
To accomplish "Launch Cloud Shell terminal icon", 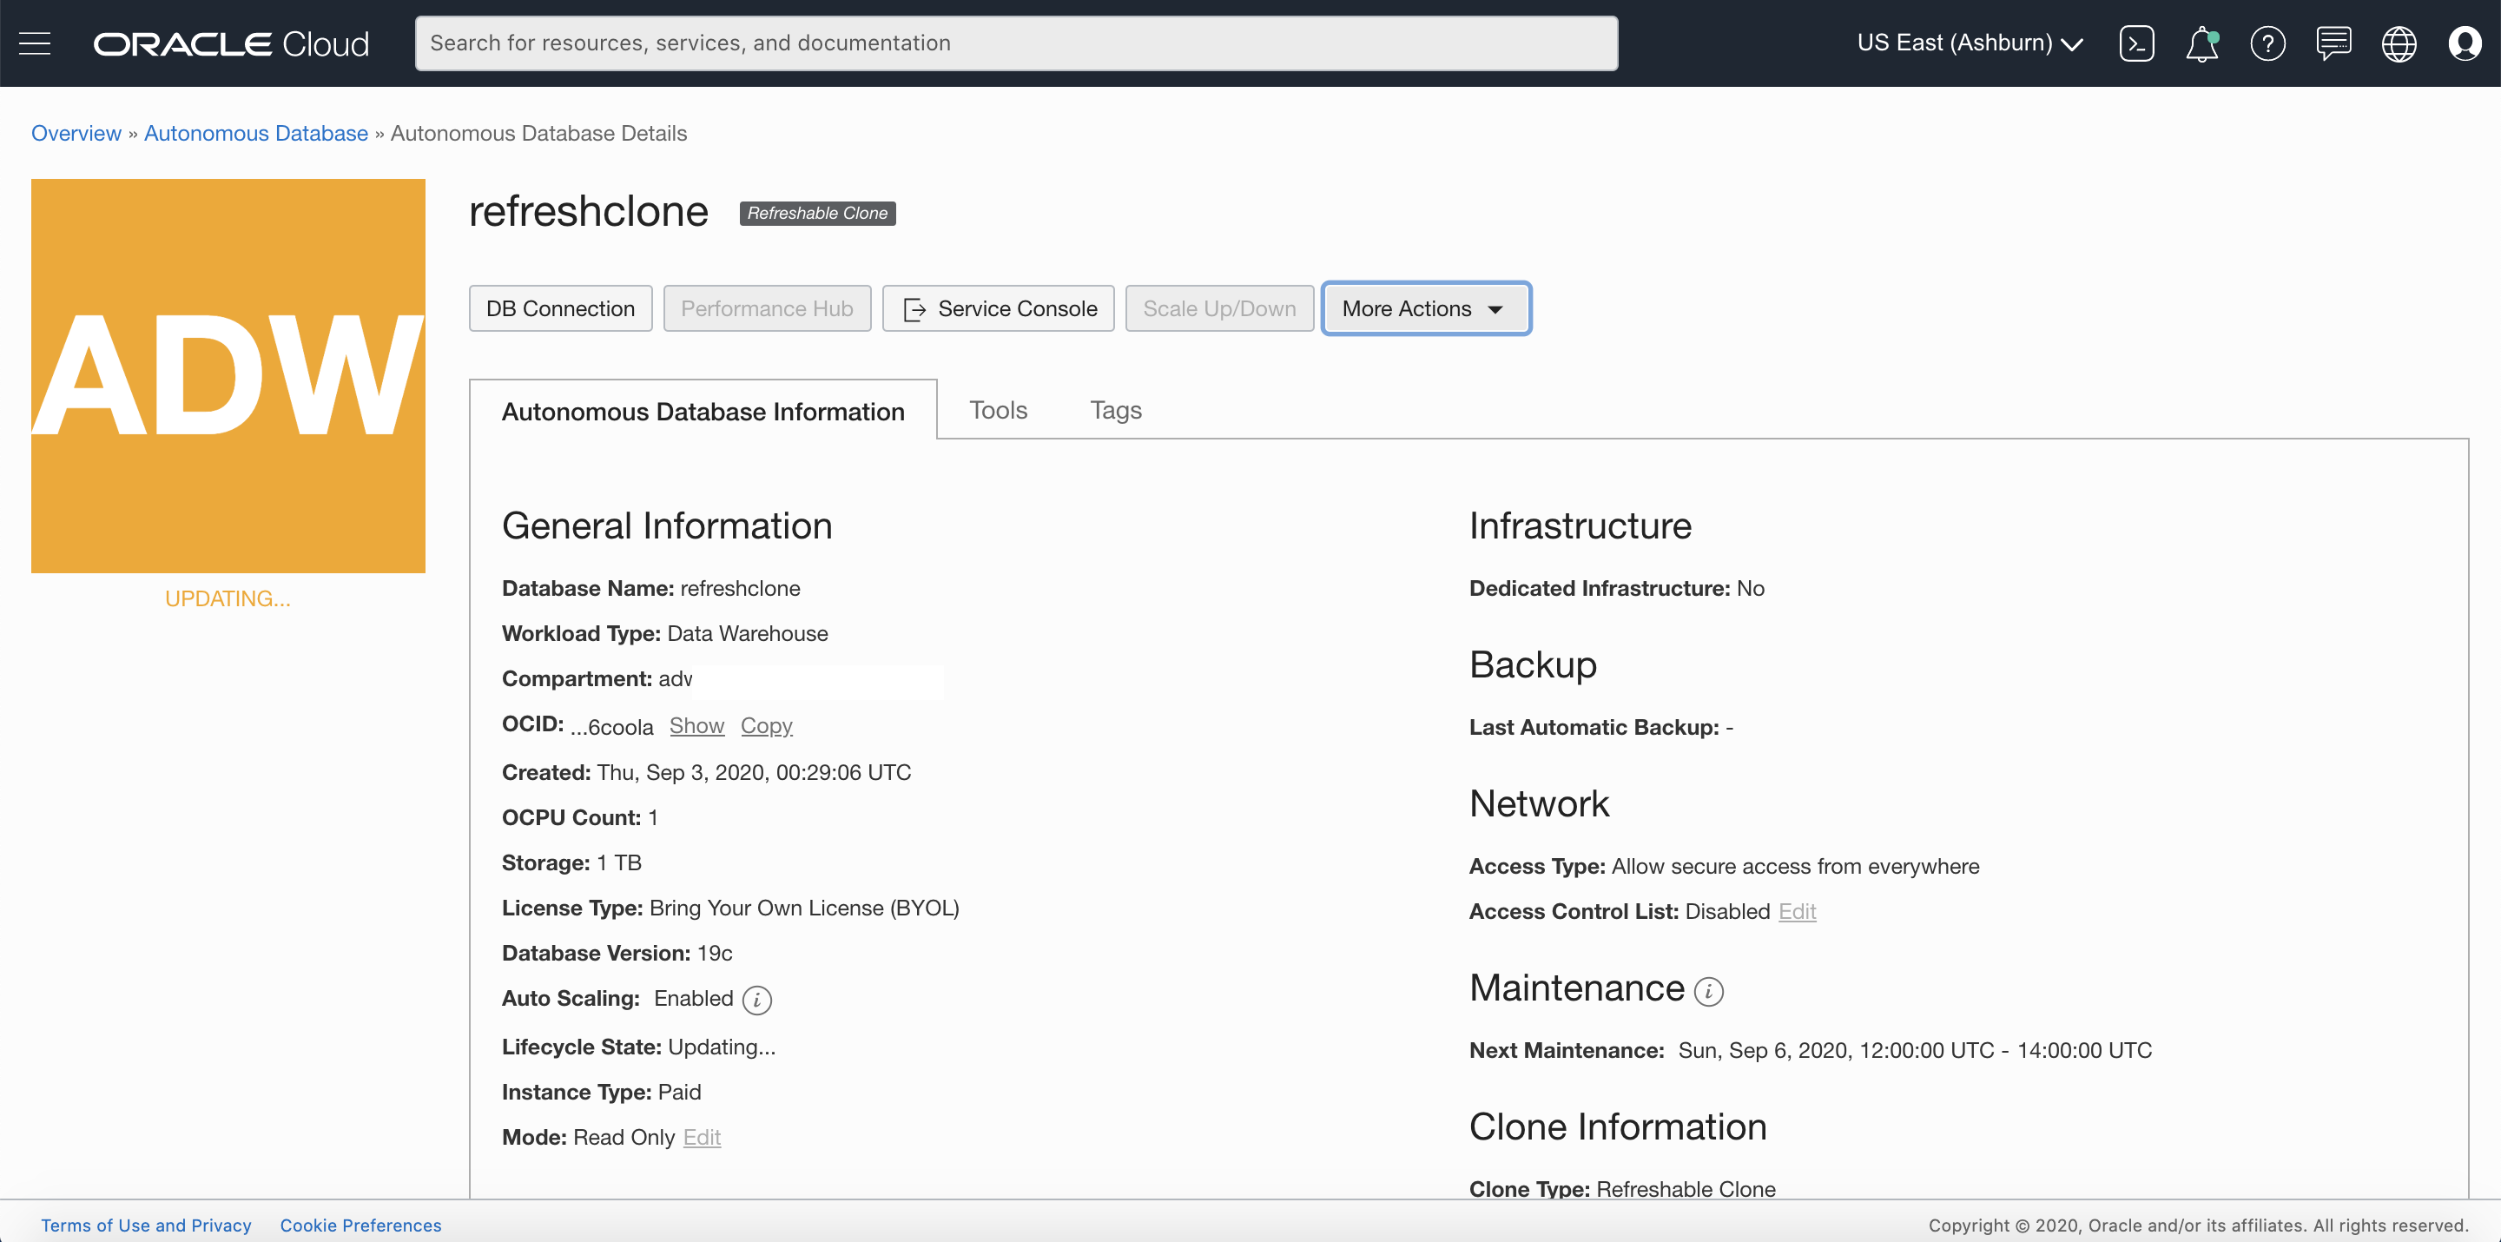I will [2136, 43].
